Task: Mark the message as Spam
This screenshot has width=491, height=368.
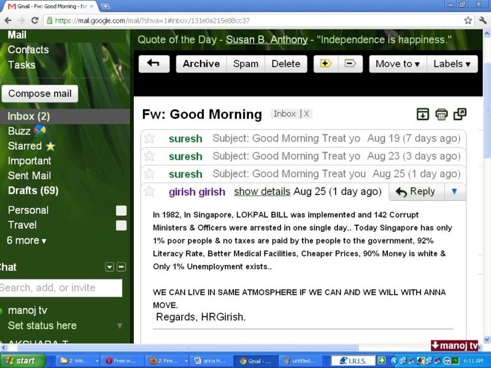Action: (x=245, y=64)
